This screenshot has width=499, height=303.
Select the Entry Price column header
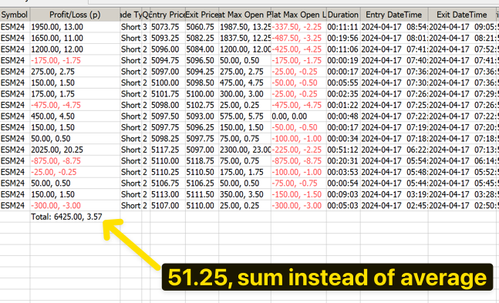tap(167, 15)
